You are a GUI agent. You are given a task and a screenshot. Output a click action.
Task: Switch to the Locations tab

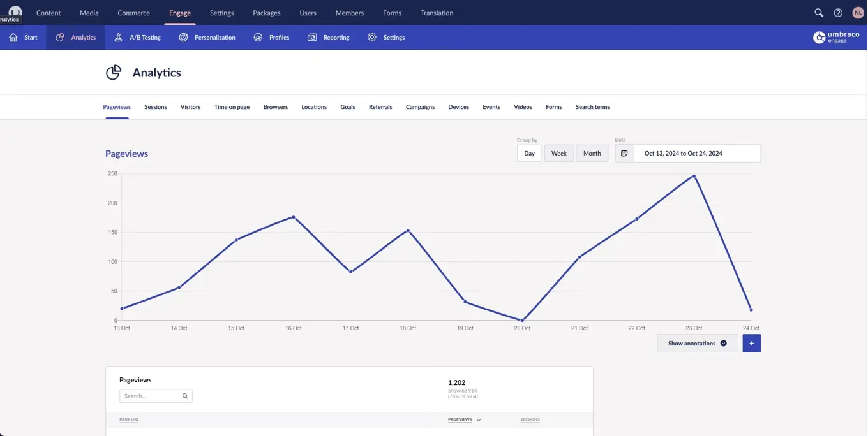coord(314,107)
